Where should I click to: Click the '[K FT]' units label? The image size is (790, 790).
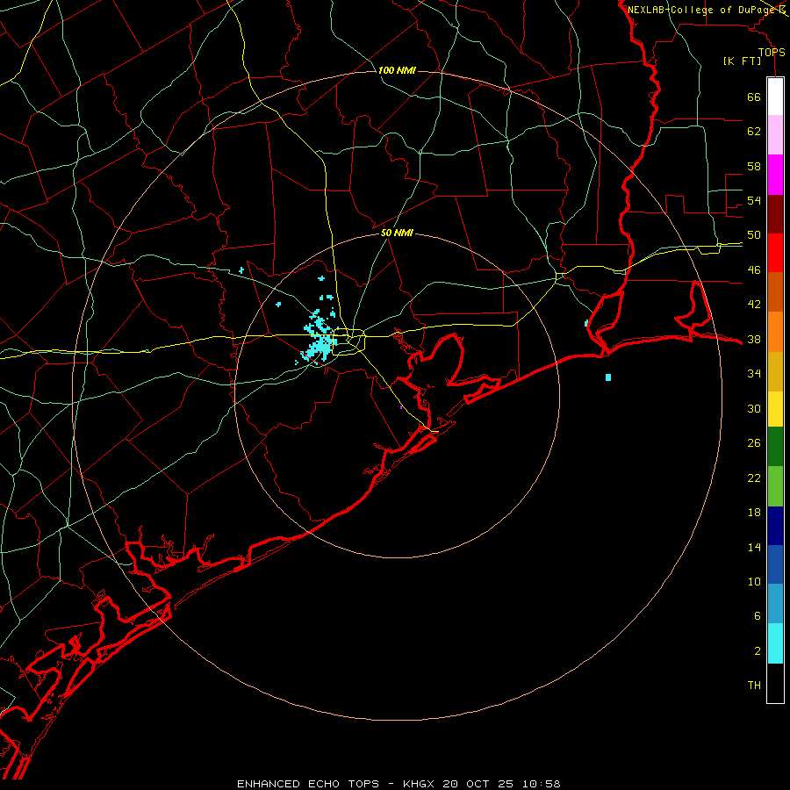point(742,61)
